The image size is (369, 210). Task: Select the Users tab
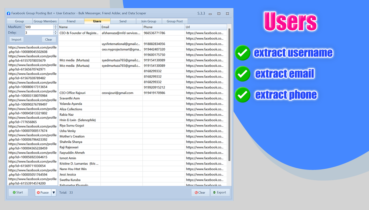(97, 21)
